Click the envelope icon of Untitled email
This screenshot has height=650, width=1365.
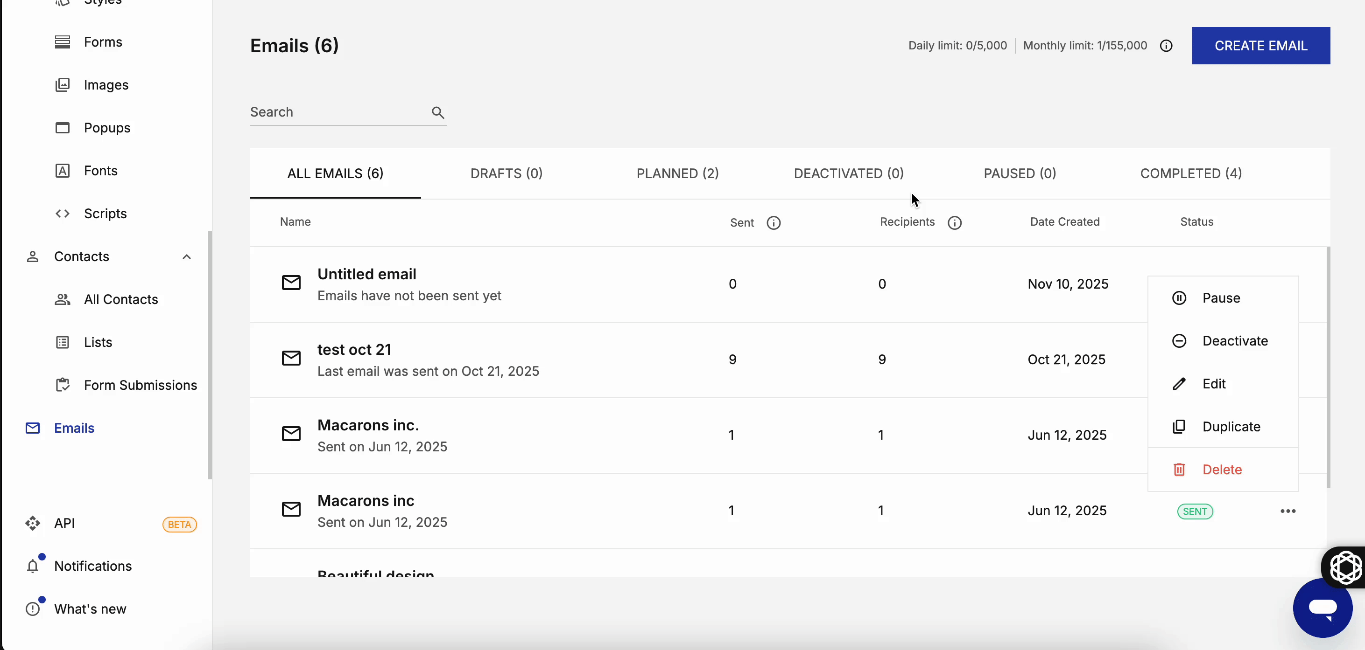coord(291,283)
